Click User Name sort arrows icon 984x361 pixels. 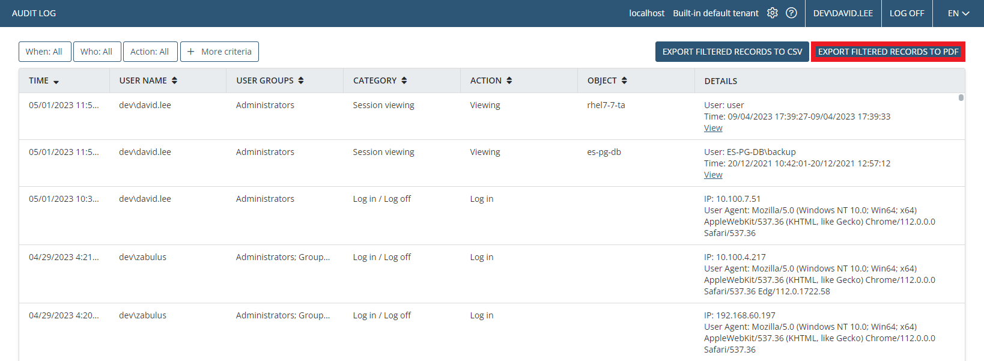click(174, 80)
